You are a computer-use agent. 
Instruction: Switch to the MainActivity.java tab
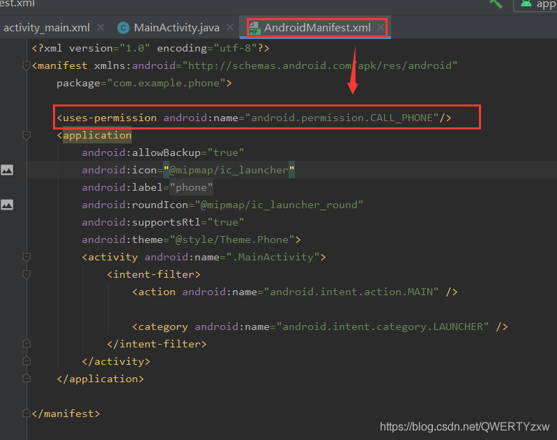(x=176, y=28)
